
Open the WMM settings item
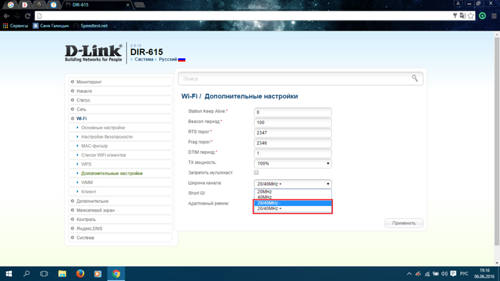coord(120,182)
